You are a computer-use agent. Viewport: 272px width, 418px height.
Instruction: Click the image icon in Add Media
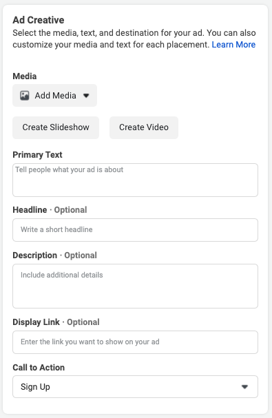(25, 96)
